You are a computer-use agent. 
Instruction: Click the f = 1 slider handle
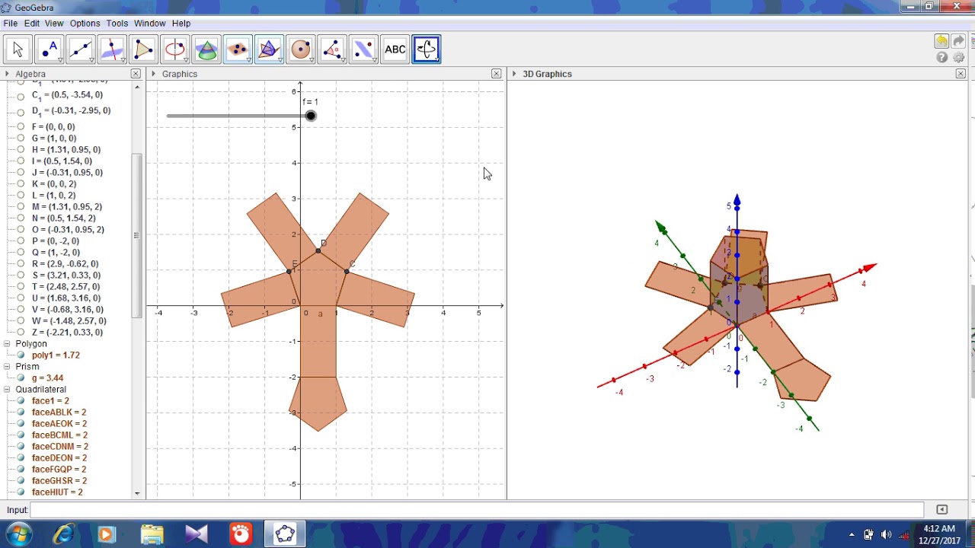[311, 116]
